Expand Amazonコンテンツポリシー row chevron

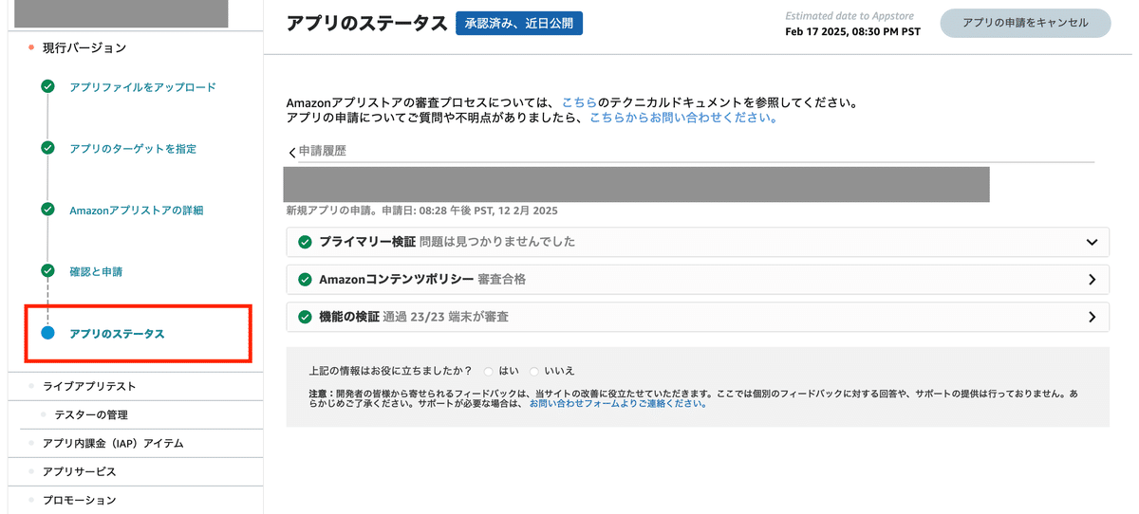tap(1092, 280)
